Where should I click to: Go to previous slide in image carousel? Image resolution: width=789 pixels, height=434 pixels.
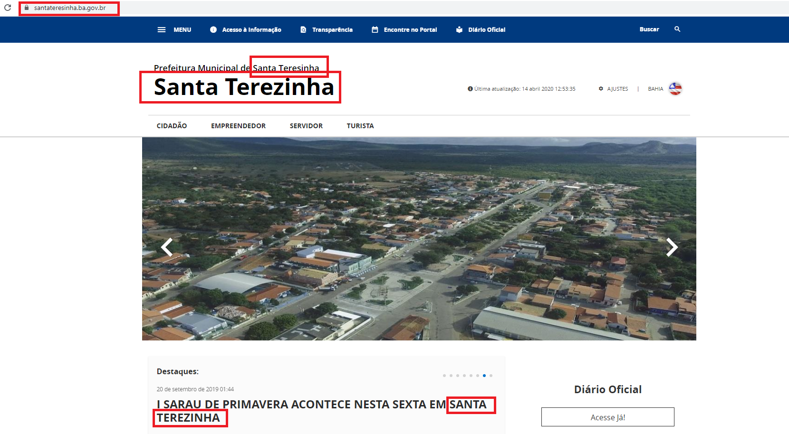tap(167, 247)
